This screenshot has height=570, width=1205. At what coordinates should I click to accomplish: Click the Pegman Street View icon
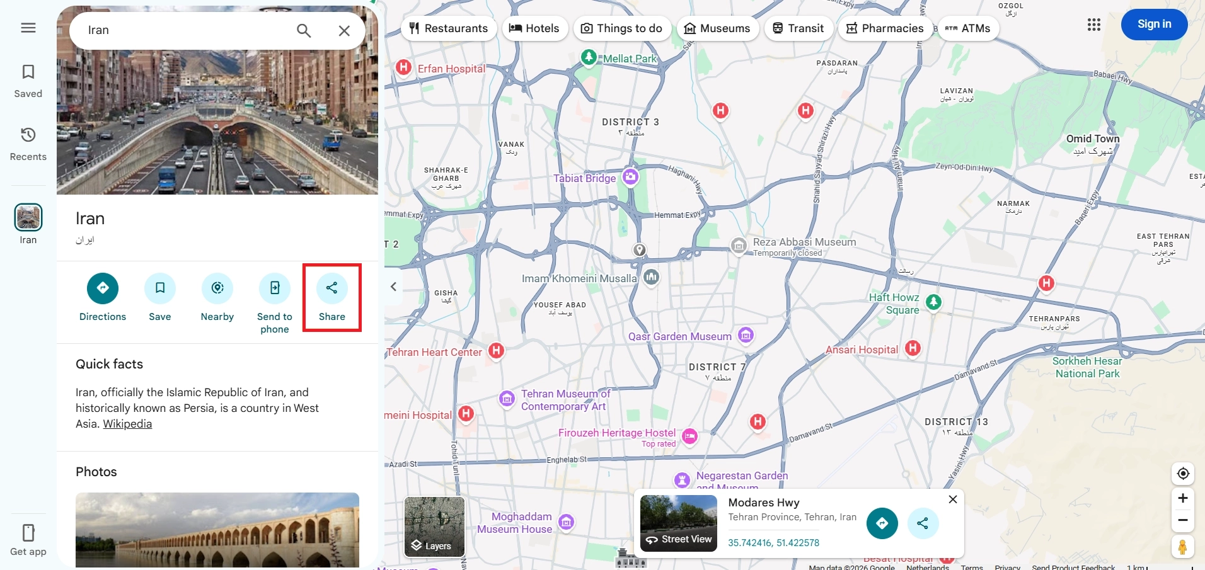click(1183, 547)
